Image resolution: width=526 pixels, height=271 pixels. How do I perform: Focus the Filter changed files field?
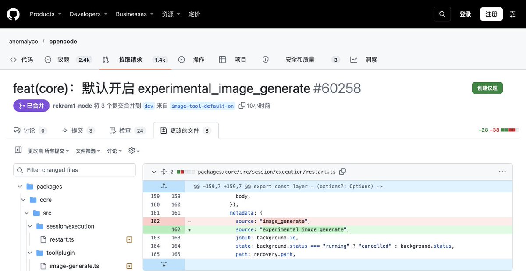(x=75, y=170)
